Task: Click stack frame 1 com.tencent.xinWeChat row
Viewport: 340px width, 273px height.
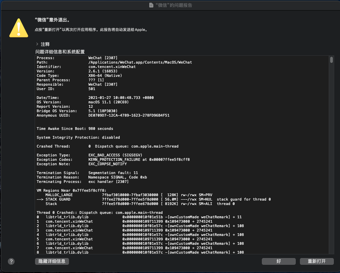Action: [x=124, y=222]
